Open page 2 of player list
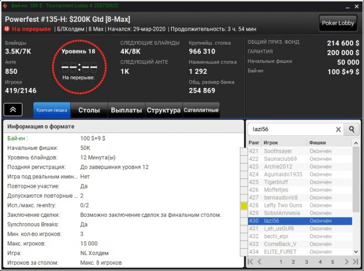364x271 pixels. point(293,262)
